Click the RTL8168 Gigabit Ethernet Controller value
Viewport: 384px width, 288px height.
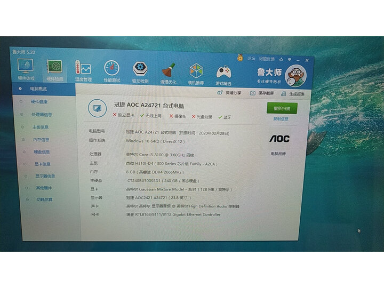pyautogui.click(x=173, y=214)
